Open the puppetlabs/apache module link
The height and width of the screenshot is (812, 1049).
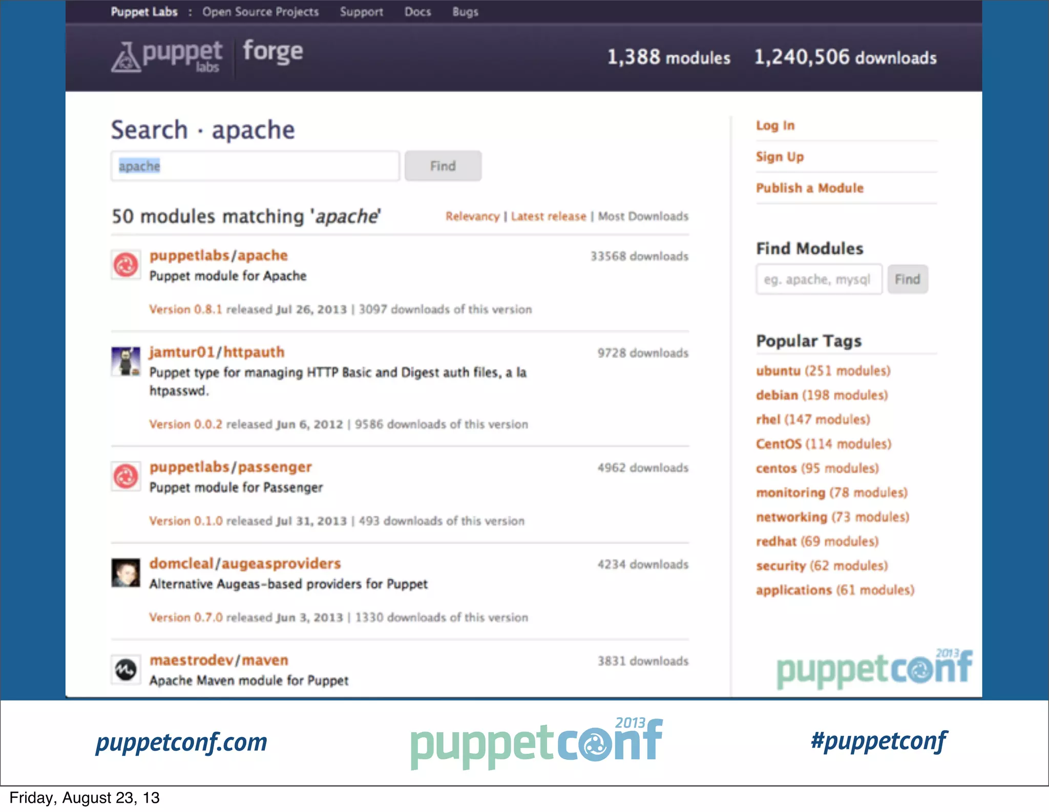[x=219, y=255]
